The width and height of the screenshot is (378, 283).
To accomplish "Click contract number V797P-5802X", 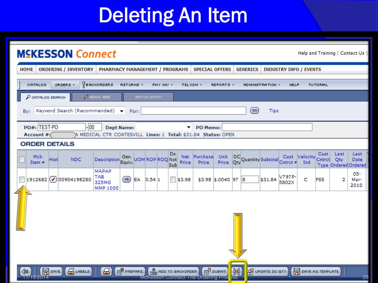I will (287, 179).
